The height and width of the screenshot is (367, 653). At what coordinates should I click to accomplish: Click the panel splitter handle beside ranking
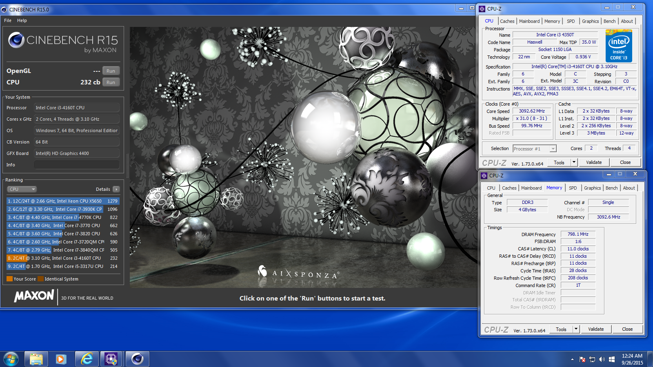click(127, 166)
